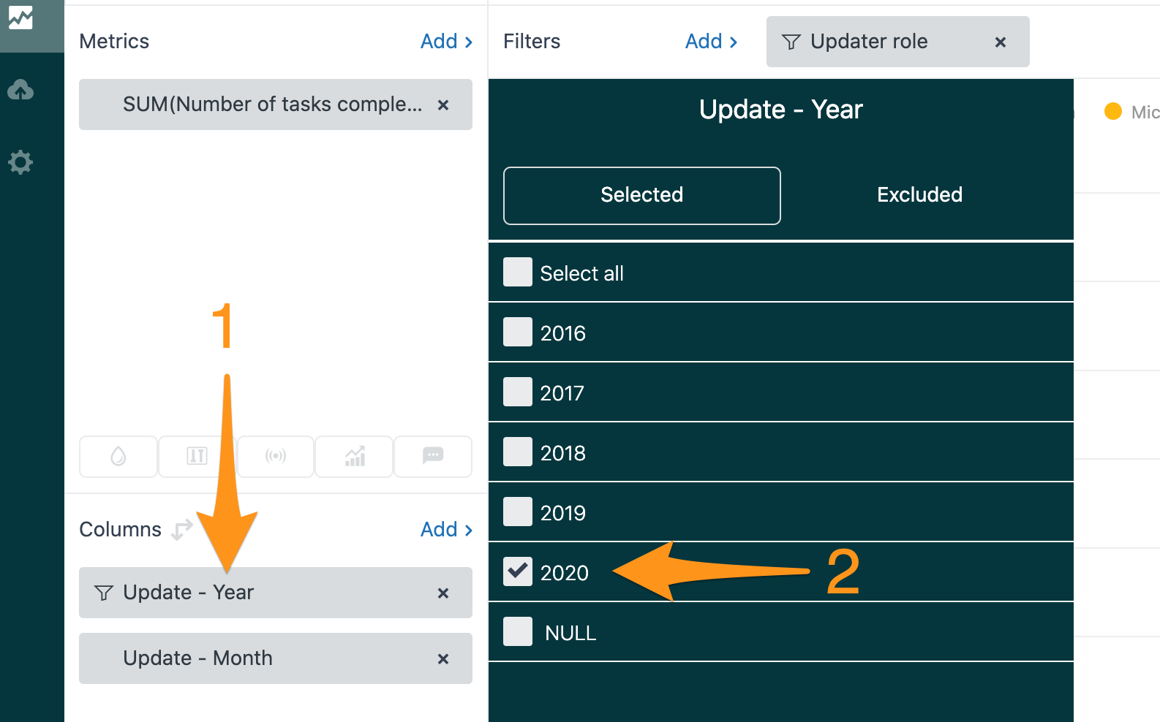Open the reports chart icon in sidebar
This screenshot has width=1160, height=722.
click(x=20, y=18)
